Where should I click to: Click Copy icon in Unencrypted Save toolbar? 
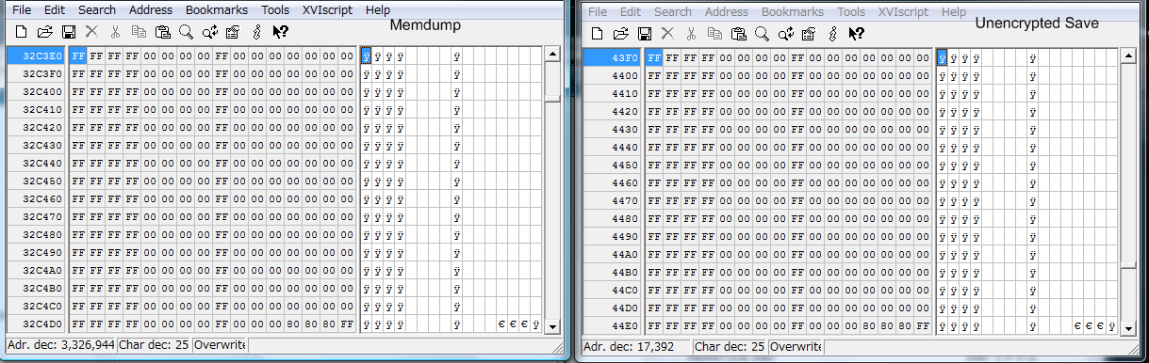(715, 34)
